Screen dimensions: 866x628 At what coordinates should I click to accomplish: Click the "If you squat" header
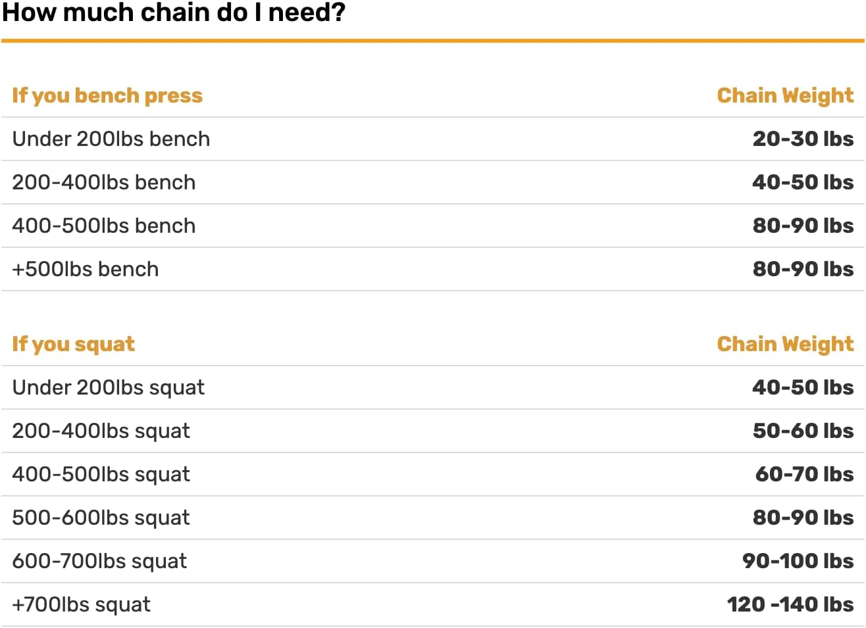coord(73,344)
